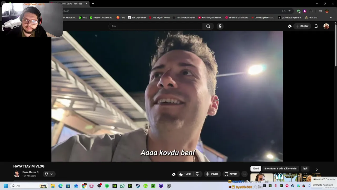Viewport: 337px width, 190px height.
Task: Show more bookmarks with double chevron
Action: (331, 18)
